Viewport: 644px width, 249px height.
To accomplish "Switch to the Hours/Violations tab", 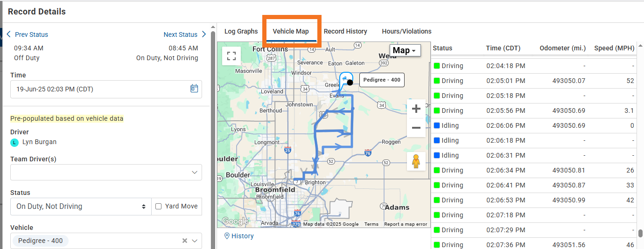I will [406, 31].
